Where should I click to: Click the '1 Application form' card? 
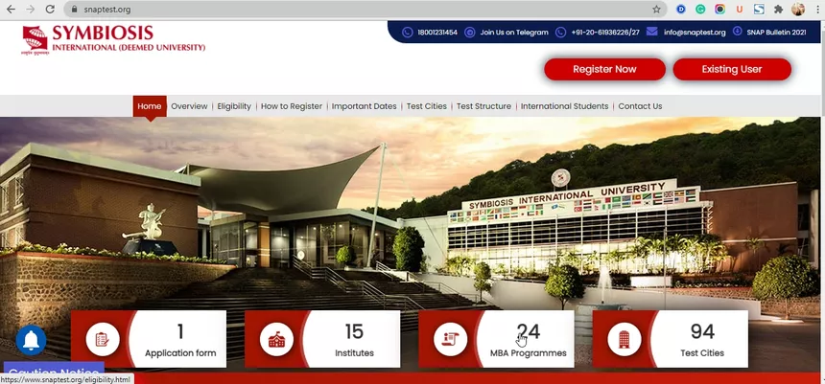(149, 339)
